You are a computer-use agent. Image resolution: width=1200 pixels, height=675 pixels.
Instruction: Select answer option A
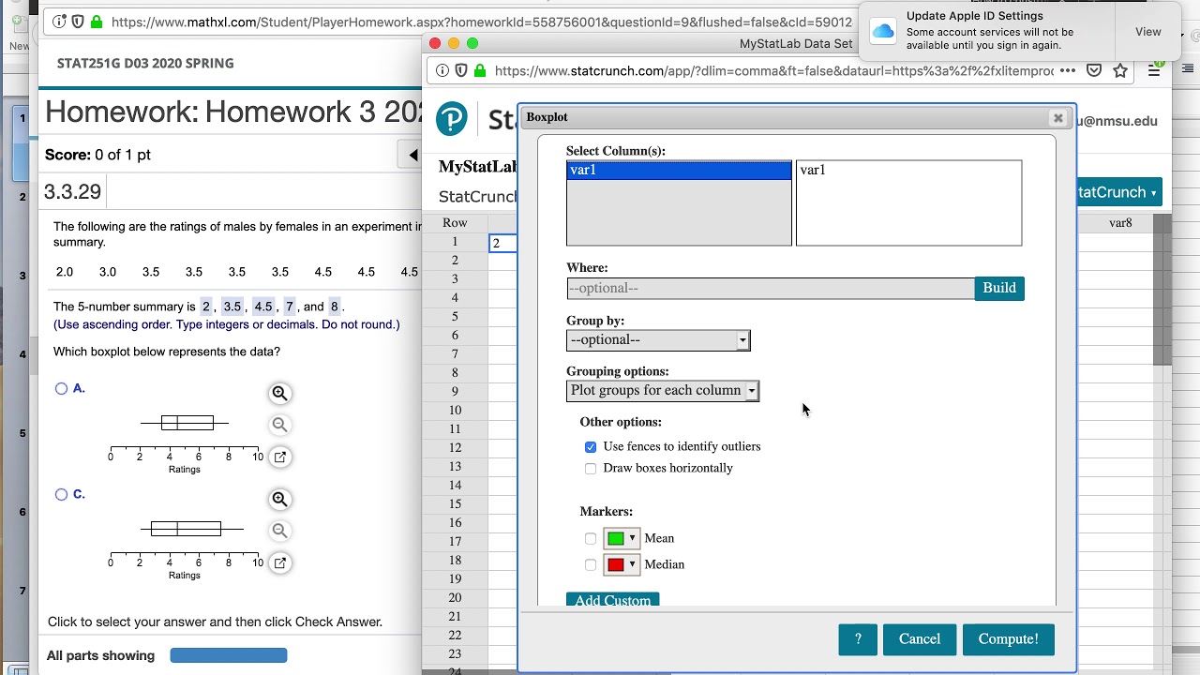(x=62, y=388)
